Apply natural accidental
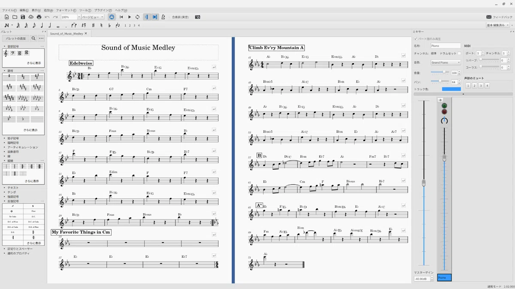Image resolution: width=515 pixels, height=289 pixels. click(101, 25)
